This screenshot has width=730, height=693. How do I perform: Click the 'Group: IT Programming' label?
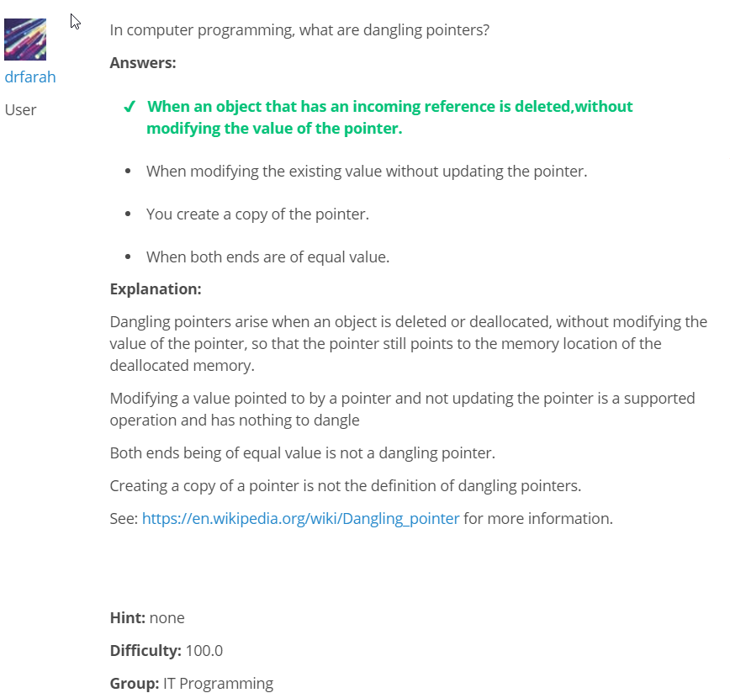[192, 683]
